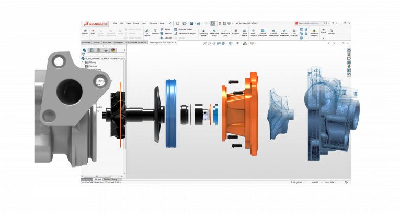Click the Detached Triangles button
Screen dimensions: 400x214
pyautogui.click(x=187, y=34)
